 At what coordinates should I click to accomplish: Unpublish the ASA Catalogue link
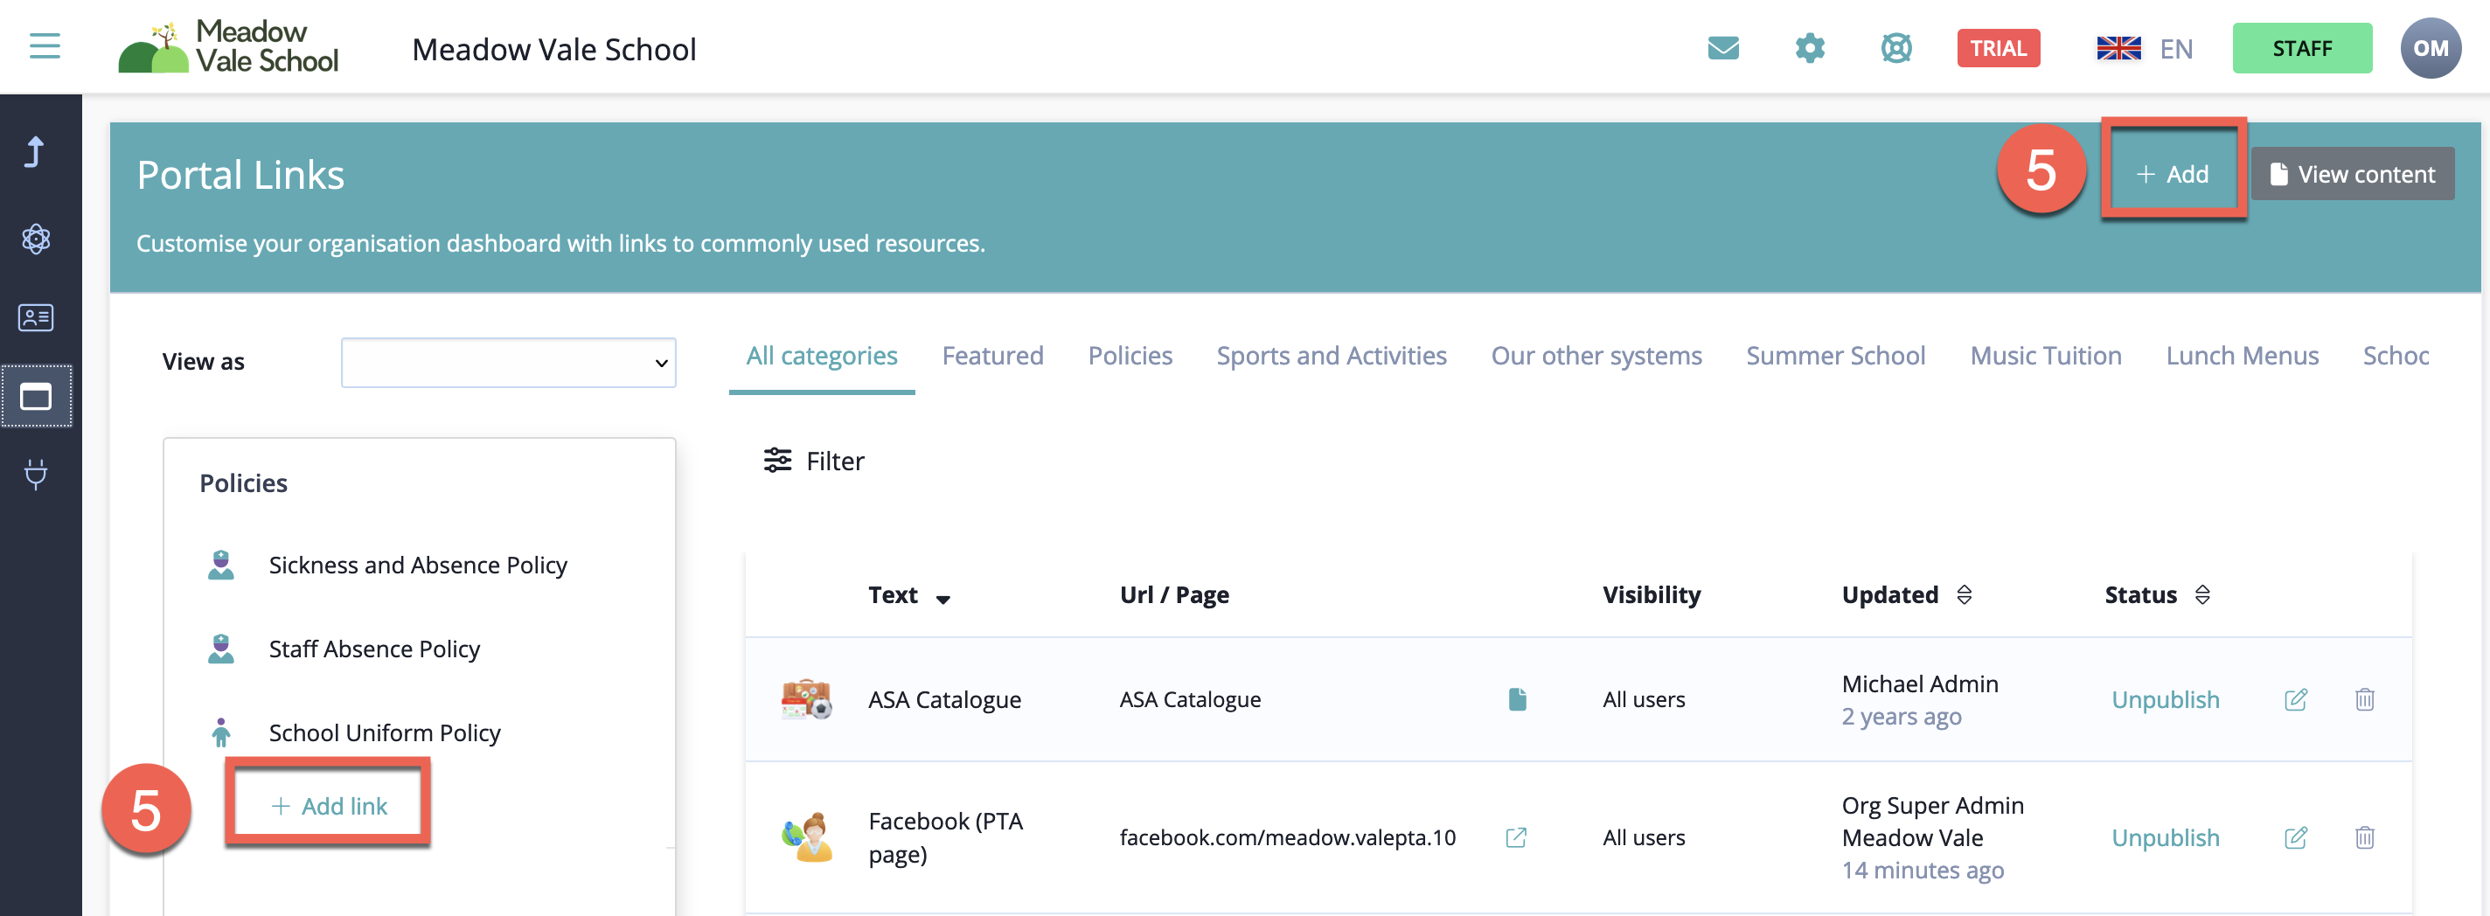[x=2164, y=699]
